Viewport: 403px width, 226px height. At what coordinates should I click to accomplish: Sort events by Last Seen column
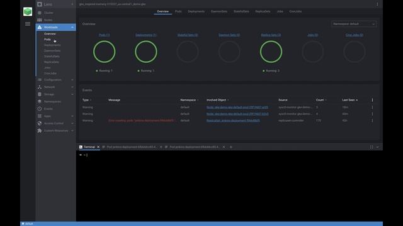tap(349, 100)
